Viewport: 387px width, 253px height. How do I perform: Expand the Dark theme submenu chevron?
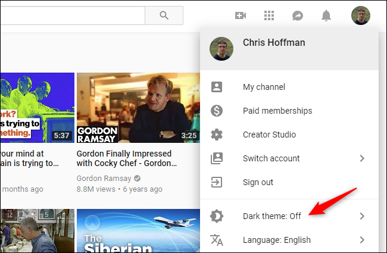[362, 216]
